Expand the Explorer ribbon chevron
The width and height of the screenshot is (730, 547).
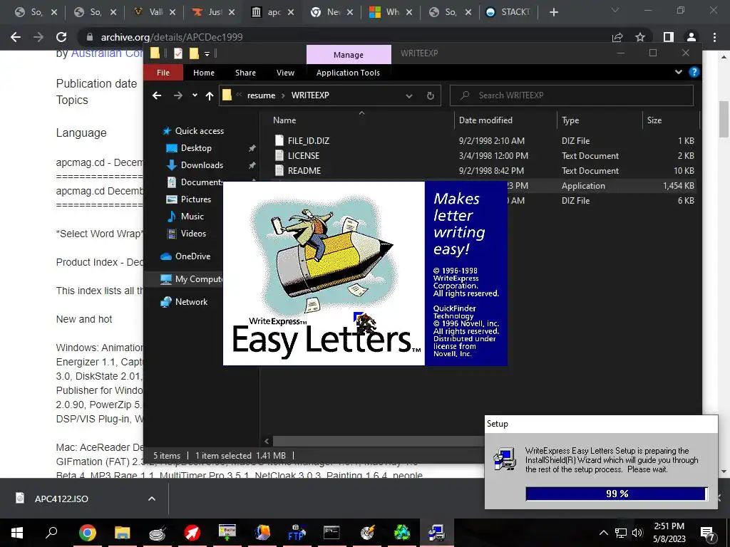(679, 72)
